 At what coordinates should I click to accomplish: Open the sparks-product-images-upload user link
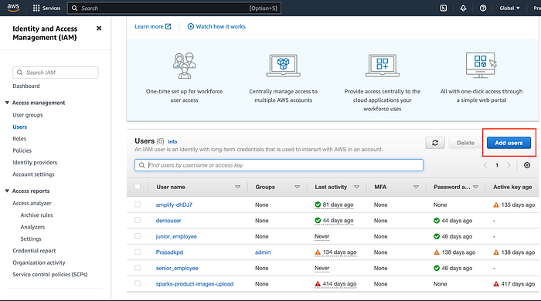coord(195,284)
